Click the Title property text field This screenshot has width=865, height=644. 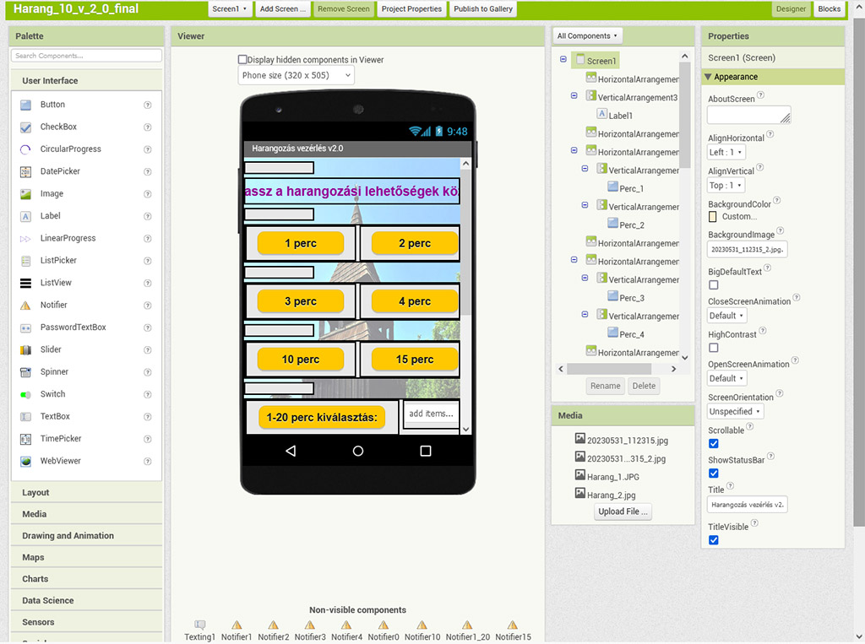click(747, 505)
